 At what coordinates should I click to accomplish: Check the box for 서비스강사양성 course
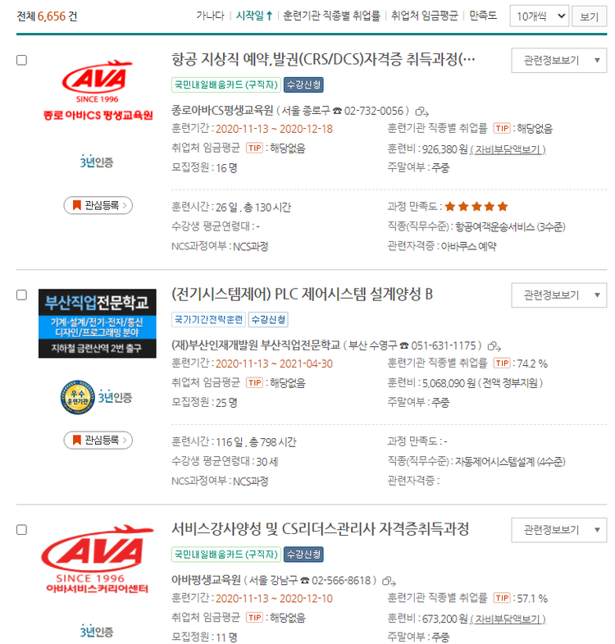[x=22, y=530]
